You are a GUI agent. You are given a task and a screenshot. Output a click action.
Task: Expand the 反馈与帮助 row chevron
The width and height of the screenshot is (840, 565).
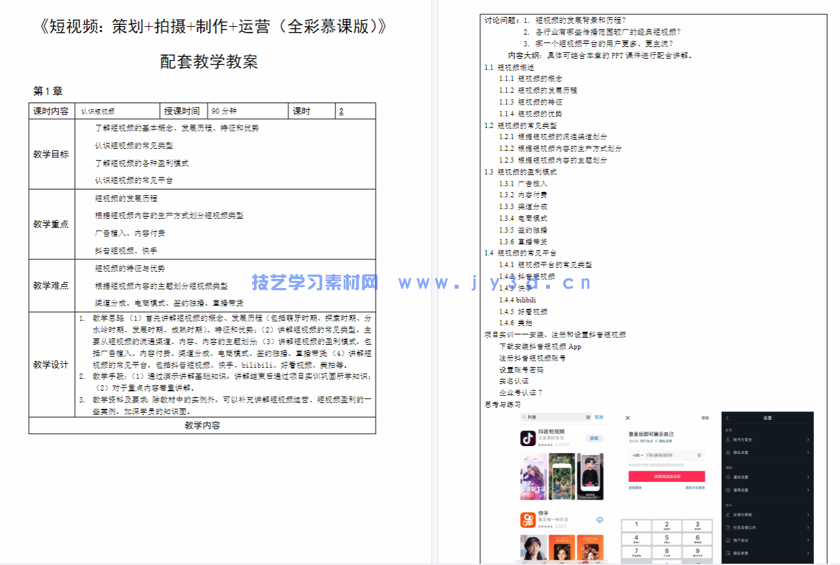pyautogui.click(x=808, y=514)
